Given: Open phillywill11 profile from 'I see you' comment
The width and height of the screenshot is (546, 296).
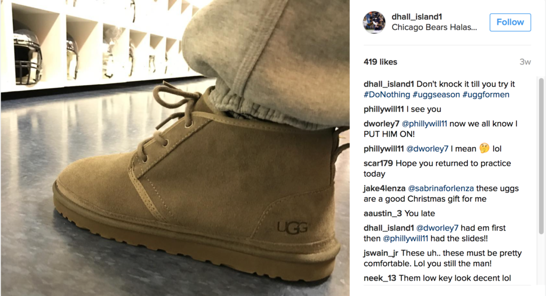Looking at the screenshot, I should (x=383, y=109).
